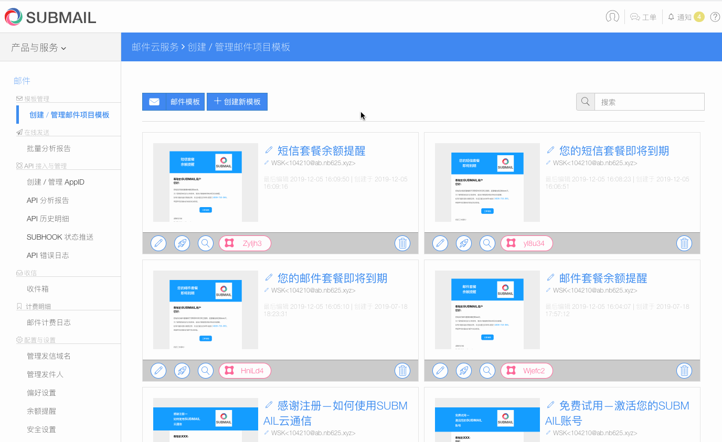Screen dimensions: 722x442
Task: Preview 您的邮件套餐即将到期 with the magnifier icon
Action: coord(205,370)
